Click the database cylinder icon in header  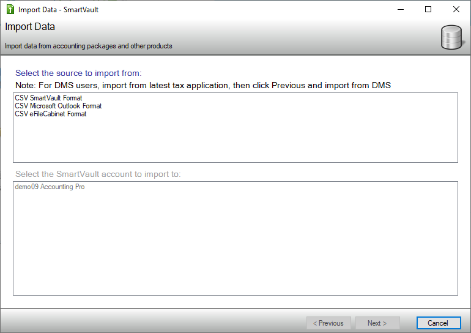point(451,37)
